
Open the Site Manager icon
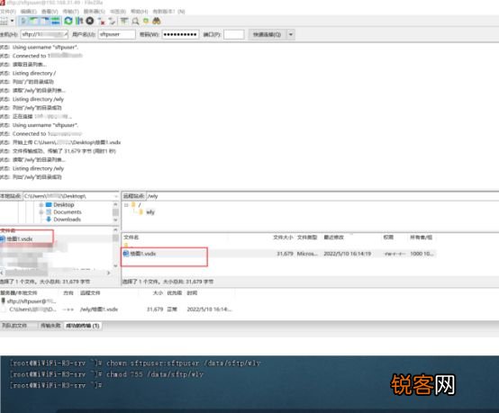(4, 22)
